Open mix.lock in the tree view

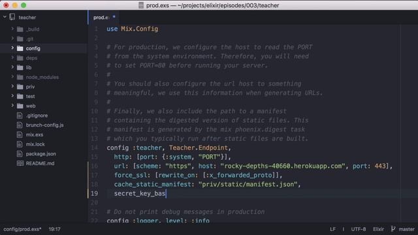tap(35, 144)
